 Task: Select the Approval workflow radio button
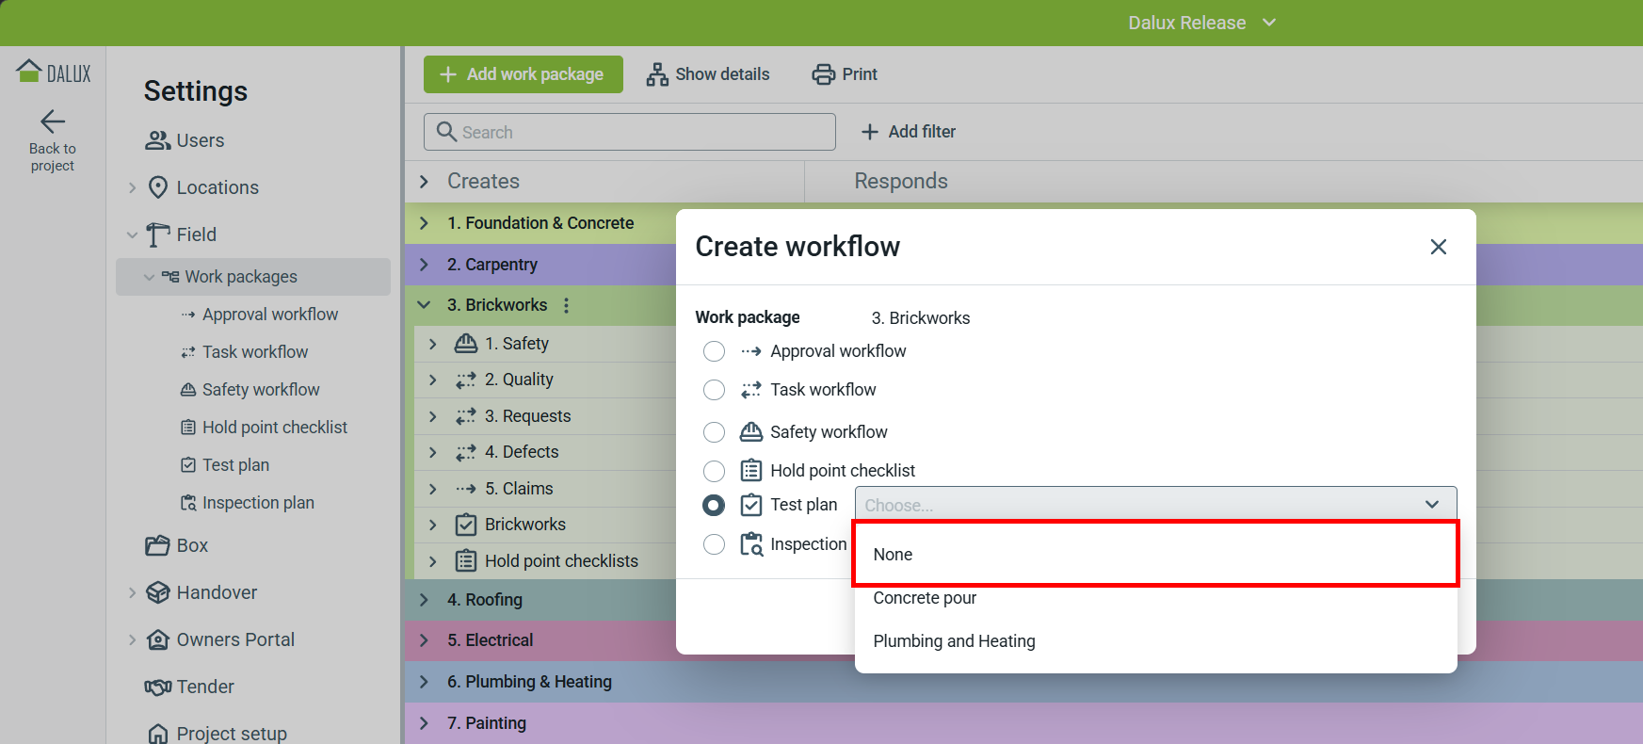(x=715, y=351)
